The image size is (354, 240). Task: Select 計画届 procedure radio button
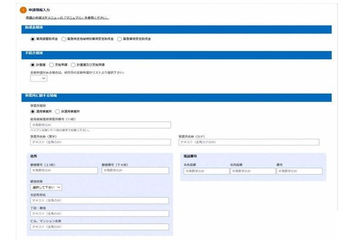point(33,65)
